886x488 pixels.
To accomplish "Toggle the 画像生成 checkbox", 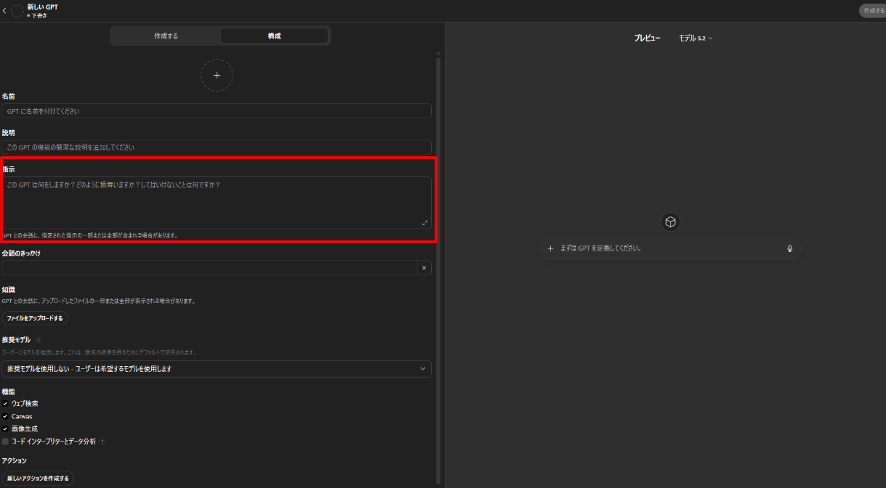I will tap(5, 428).
